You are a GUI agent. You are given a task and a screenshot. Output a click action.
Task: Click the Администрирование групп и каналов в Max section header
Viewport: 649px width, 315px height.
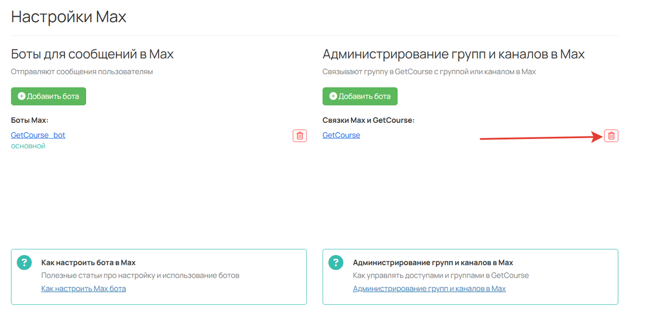453,54
